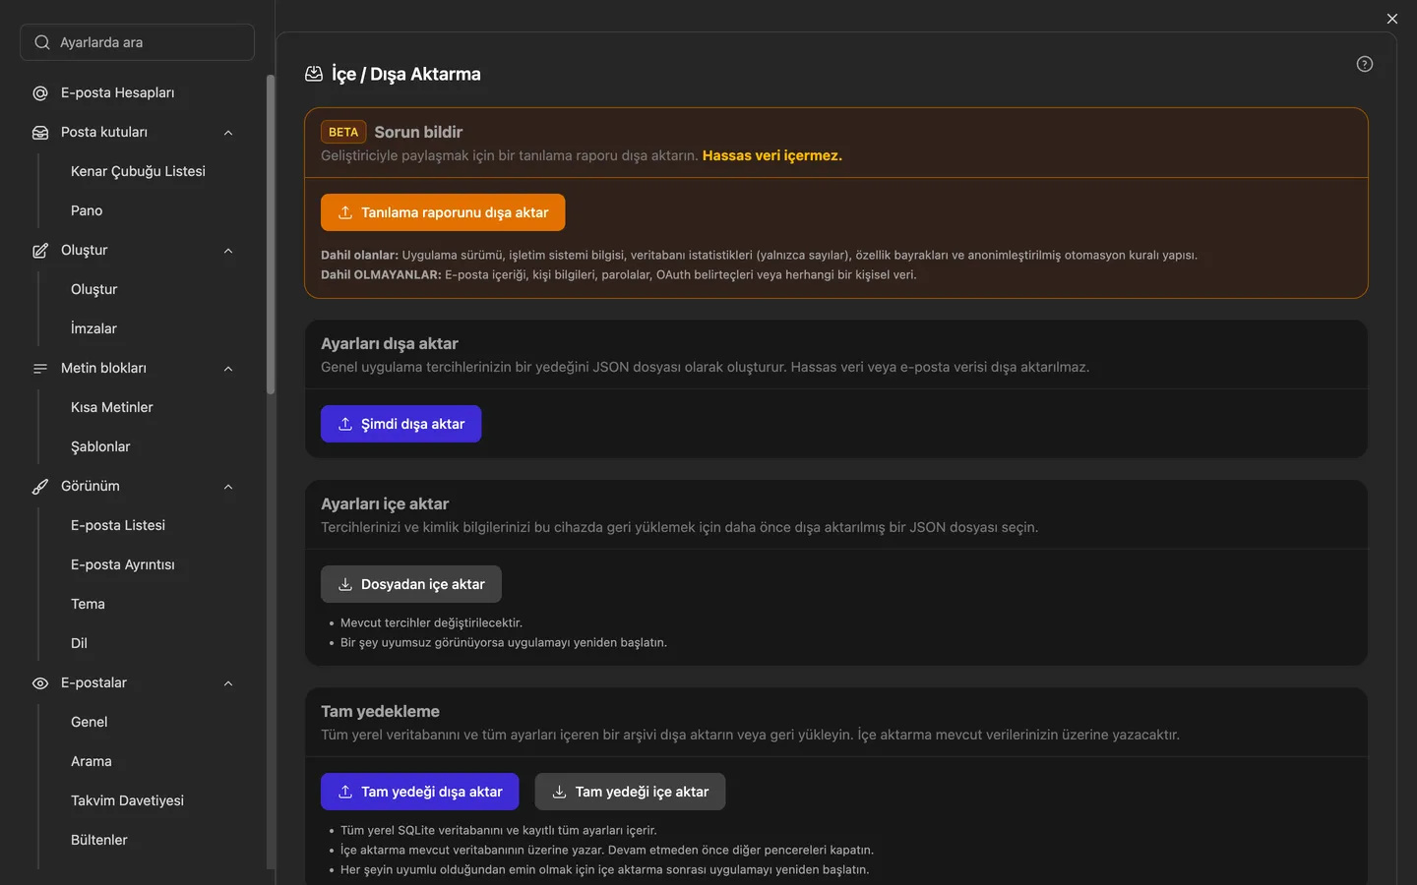This screenshot has height=885, width=1417.
Task: Click the E-posta Hesapları at-sign icon
Action: (40, 93)
